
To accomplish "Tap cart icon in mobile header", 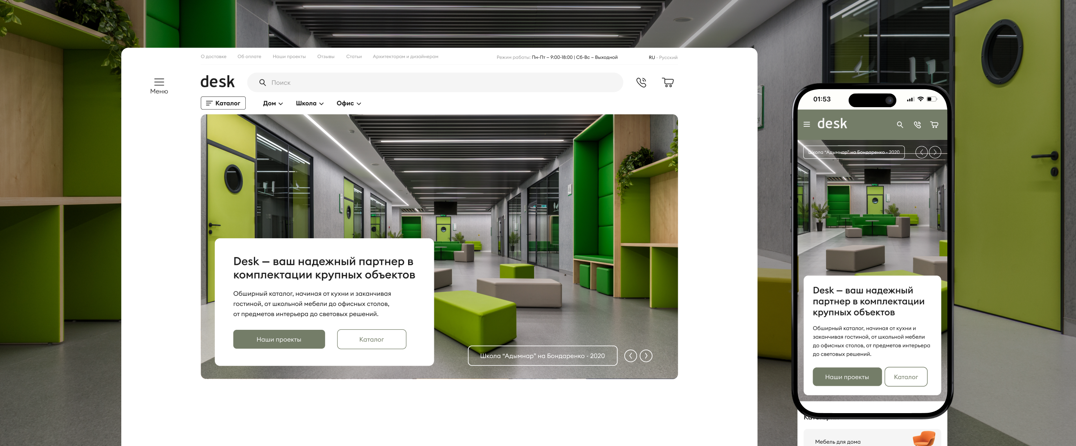I will 934,124.
